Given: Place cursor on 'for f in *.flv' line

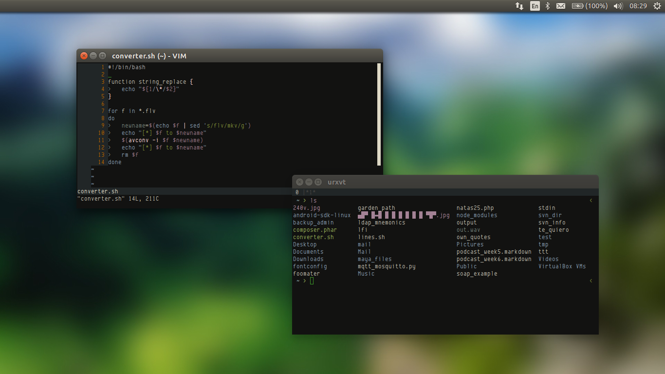Looking at the screenshot, I should coord(132,111).
